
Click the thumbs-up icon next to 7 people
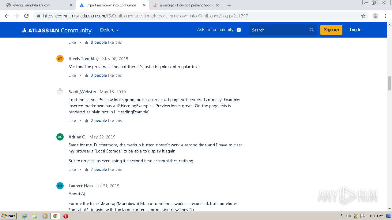click(x=86, y=170)
